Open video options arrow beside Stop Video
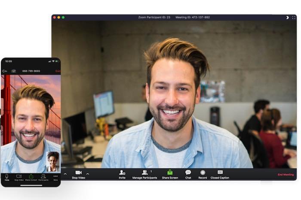The width and height of the screenshot is (301, 200). (88, 174)
